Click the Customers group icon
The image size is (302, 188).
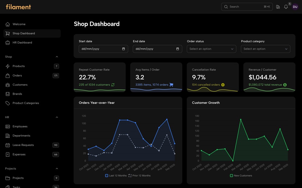[8, 85]
